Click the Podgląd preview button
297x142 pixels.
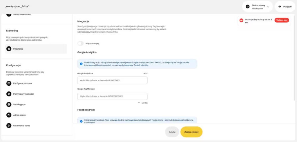tap(285, 7)
